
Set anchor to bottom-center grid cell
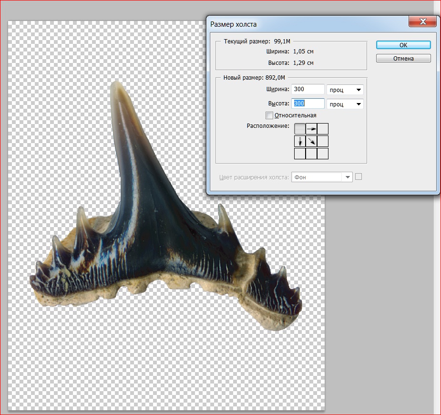pyautogui.click(x=311, y=153)
